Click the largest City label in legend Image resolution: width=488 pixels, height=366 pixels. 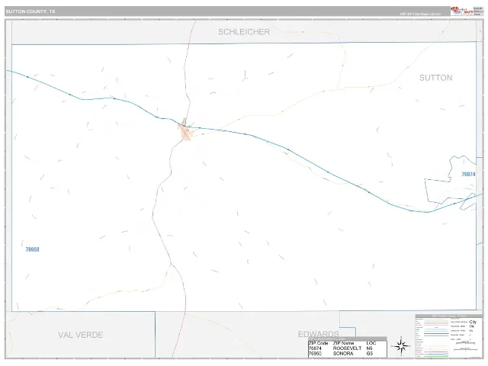pos(473,322)
